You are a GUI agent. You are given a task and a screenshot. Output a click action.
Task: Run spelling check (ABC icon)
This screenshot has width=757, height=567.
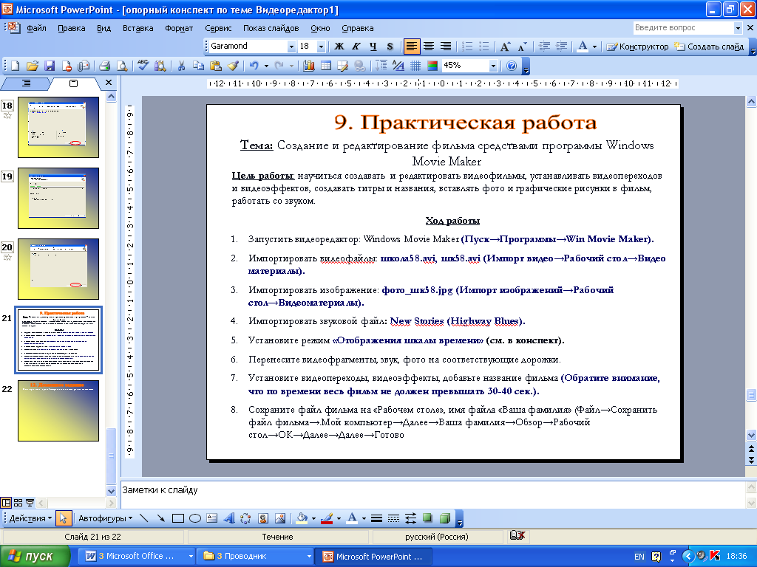point(143,66)
